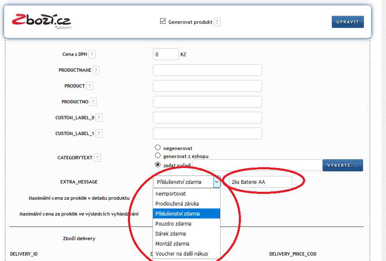
Task: Open CUSTOM_LABEL_1 help tooltip icon
Action: [x=99, y=133]
